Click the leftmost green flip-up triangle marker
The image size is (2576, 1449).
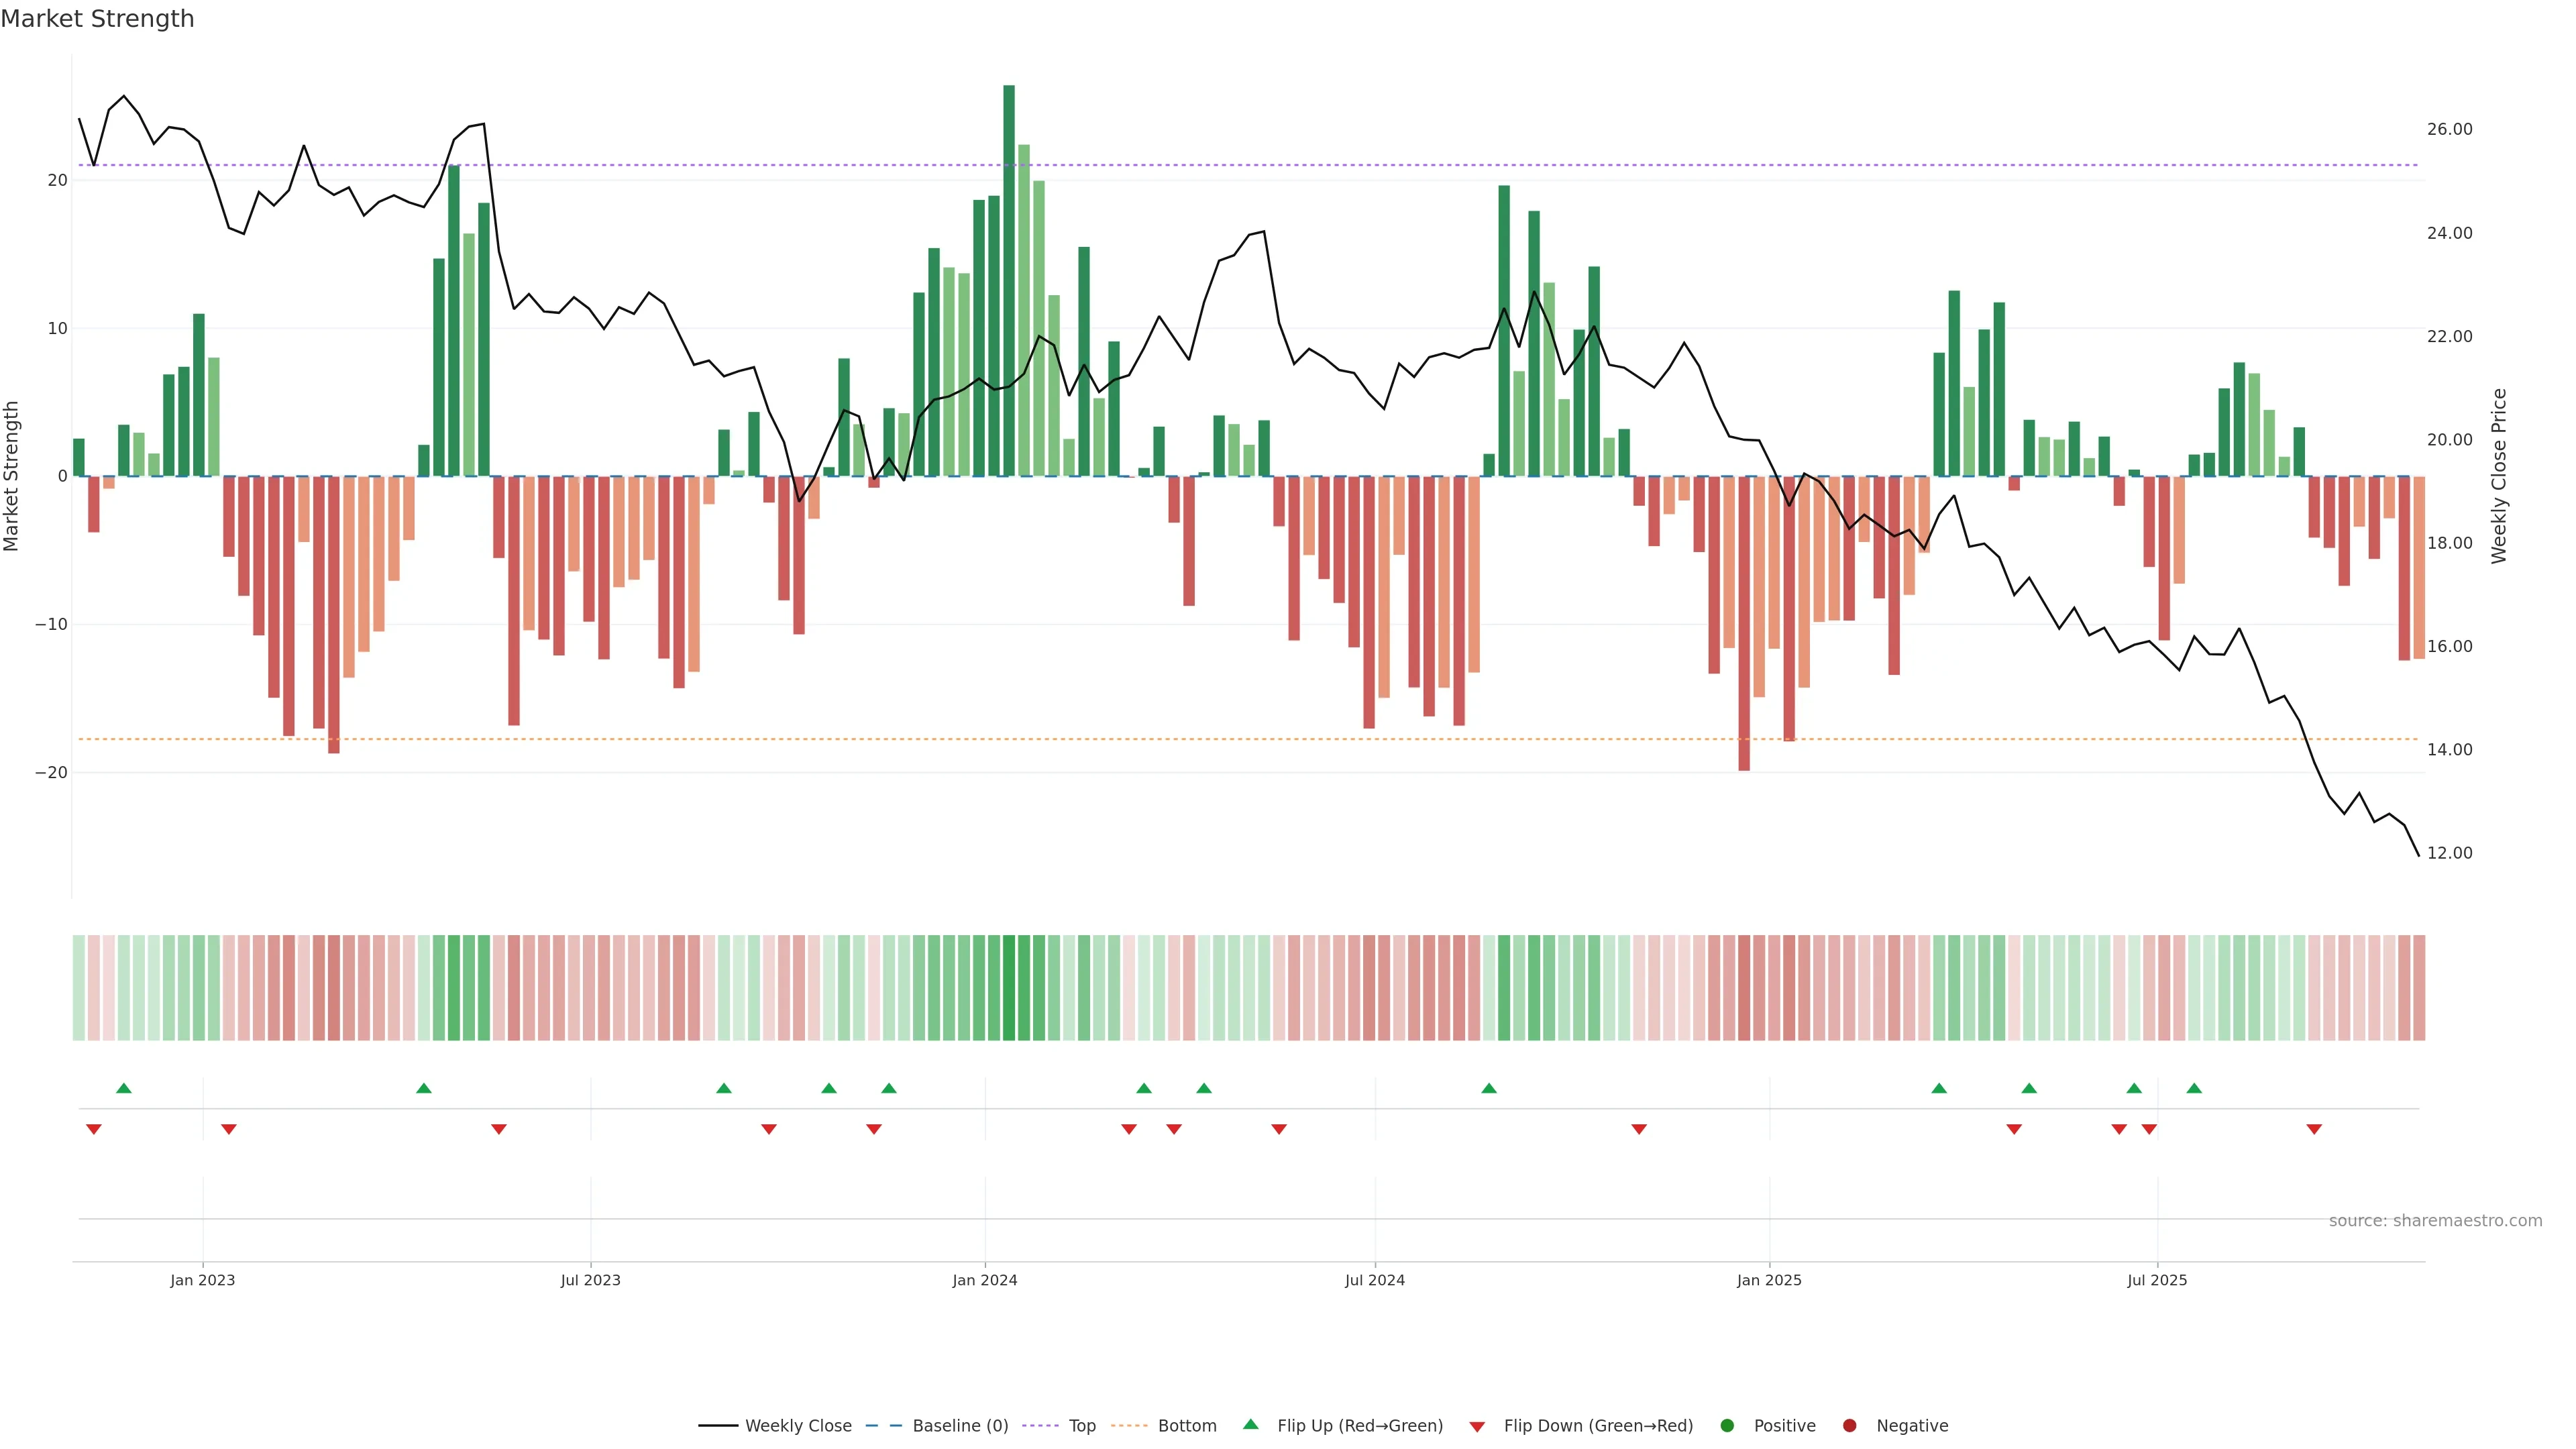tap(124, 1088)
